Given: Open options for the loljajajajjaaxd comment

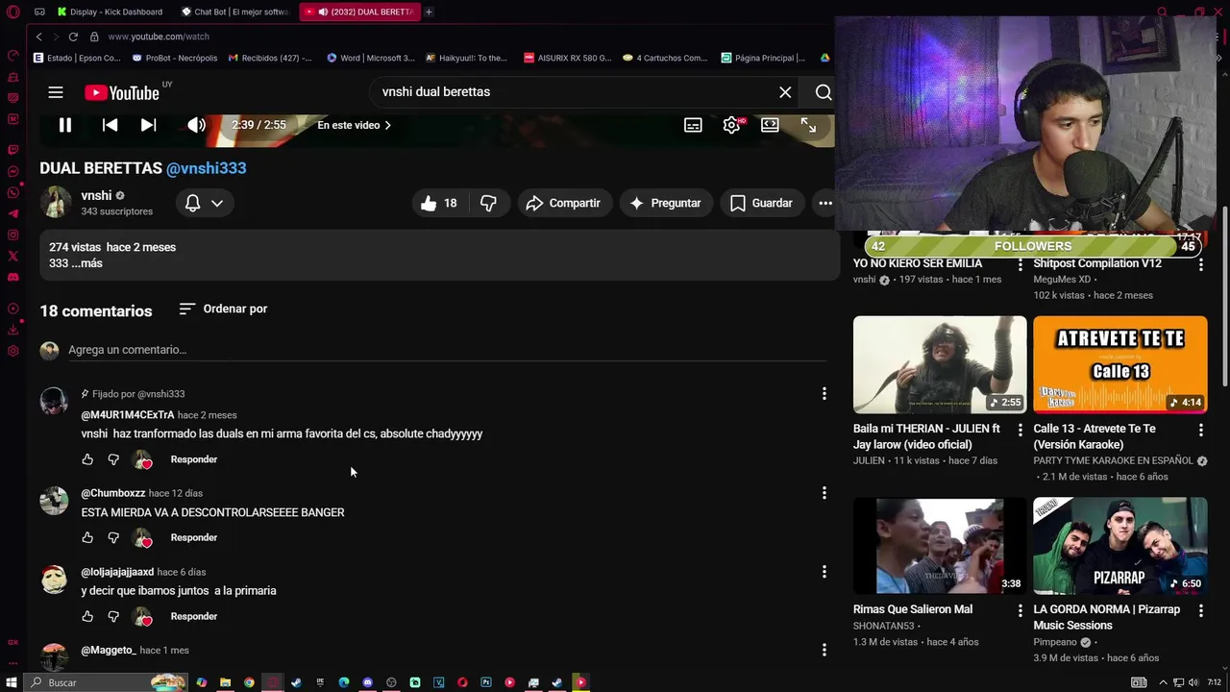Looking at the screenshot, I should point(824,572).
